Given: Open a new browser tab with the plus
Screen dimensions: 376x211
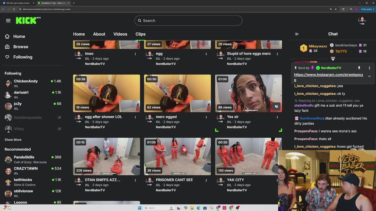Looking at the screenshot, I should [74, 3].
